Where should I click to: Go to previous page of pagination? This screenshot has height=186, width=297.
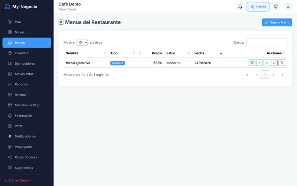pos(256,75)
